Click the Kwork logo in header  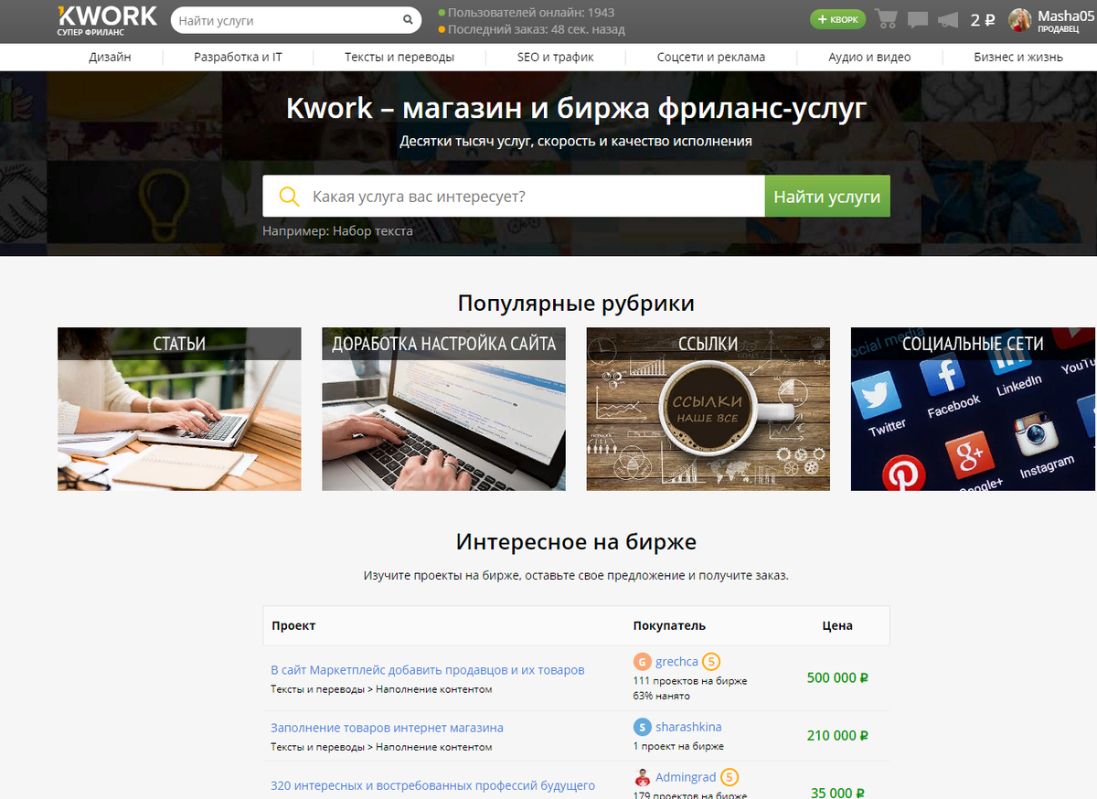(106, 20)
